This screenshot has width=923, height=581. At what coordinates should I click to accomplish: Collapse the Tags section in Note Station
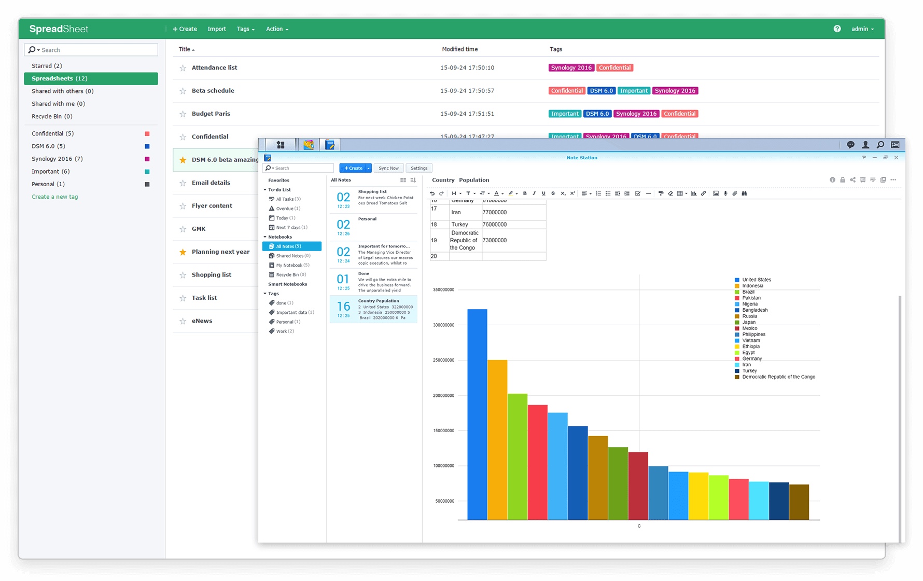[x=265, y=294]
